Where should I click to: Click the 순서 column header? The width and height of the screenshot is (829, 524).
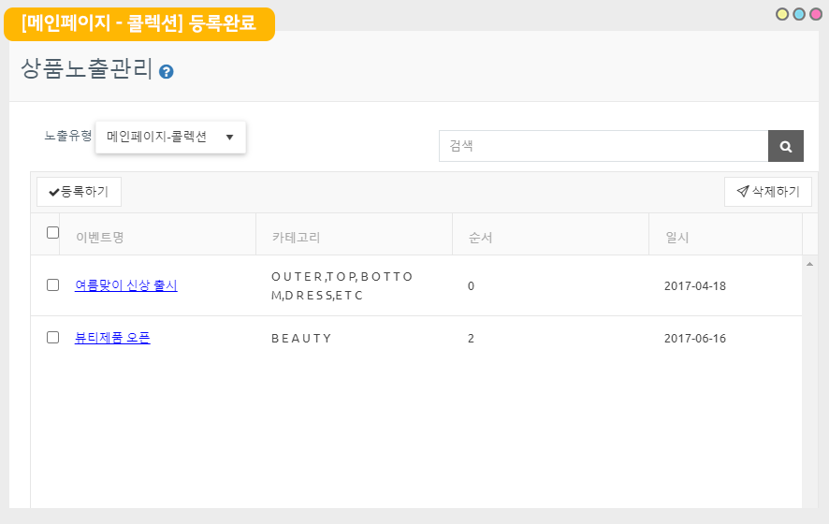[480, 238]
